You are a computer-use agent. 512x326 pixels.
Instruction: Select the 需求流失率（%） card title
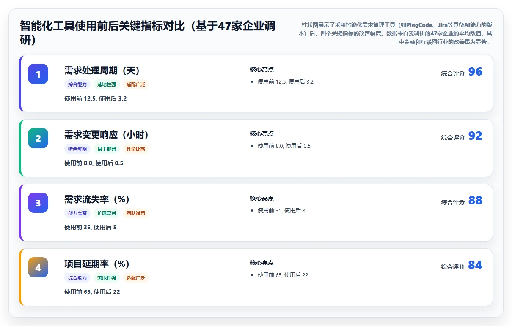point(97,199)
